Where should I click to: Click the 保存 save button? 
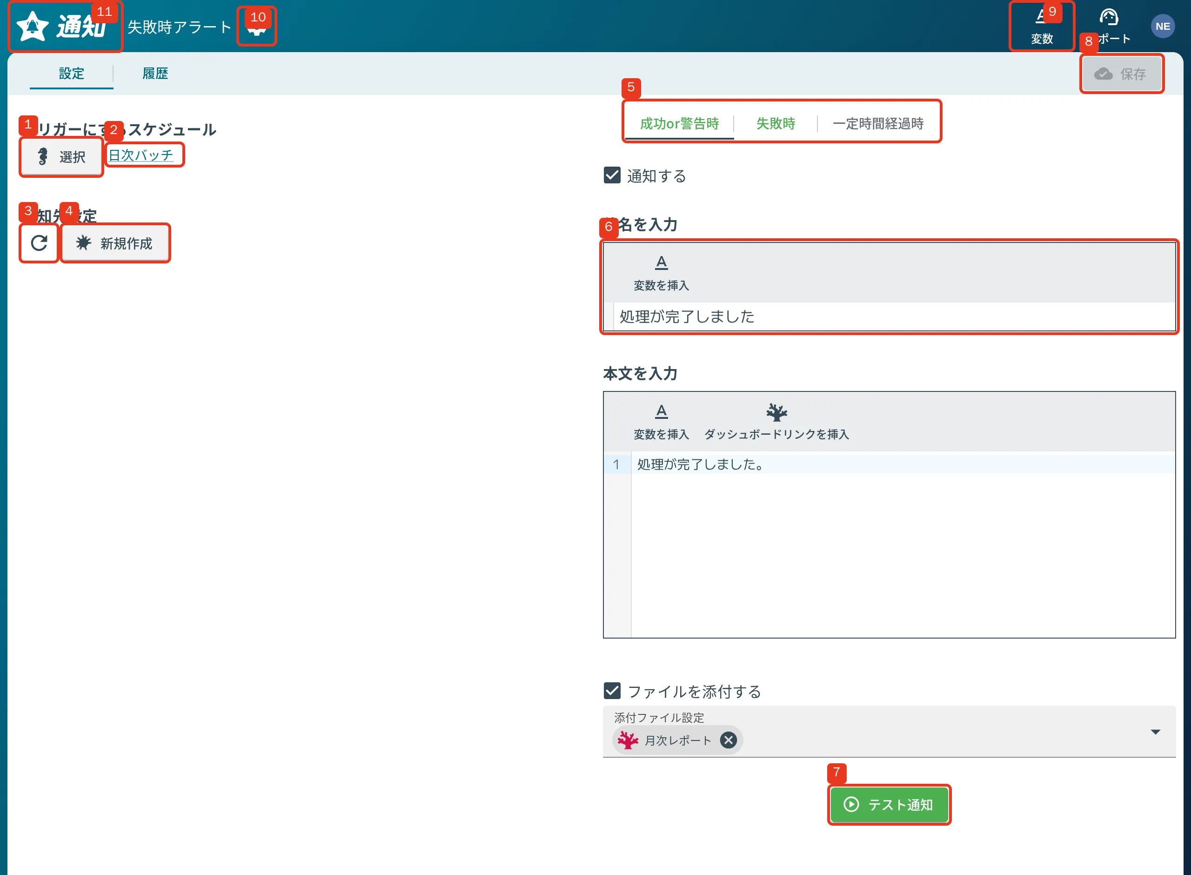[1121, 74]
